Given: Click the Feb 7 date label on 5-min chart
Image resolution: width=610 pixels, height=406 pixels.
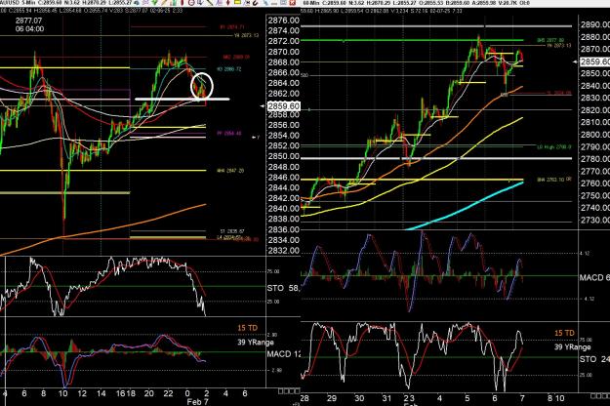Looking at the screenshot, I should [197, 402].
